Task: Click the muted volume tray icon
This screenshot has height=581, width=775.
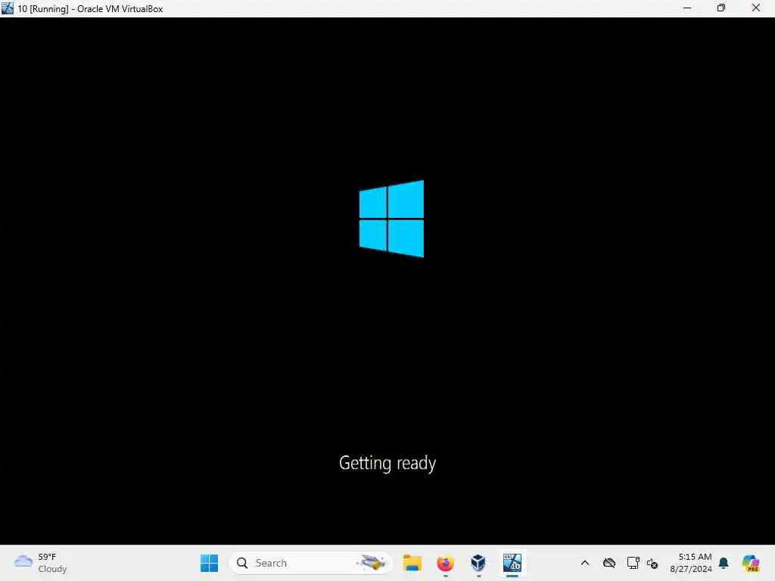Action: click(x=652, y=563)
